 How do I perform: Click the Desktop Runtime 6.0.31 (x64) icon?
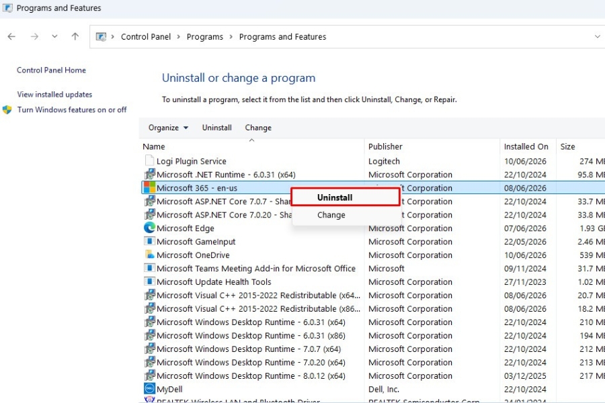149,322
